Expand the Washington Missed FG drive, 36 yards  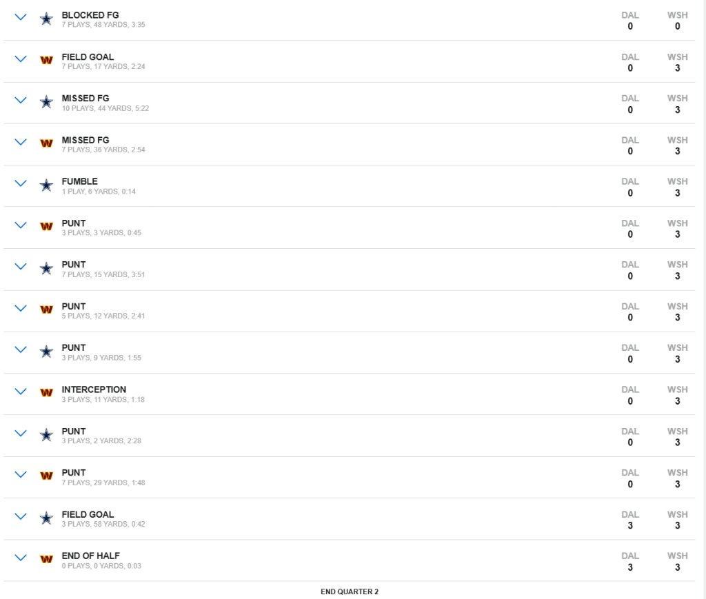click(x=21, y=142)
